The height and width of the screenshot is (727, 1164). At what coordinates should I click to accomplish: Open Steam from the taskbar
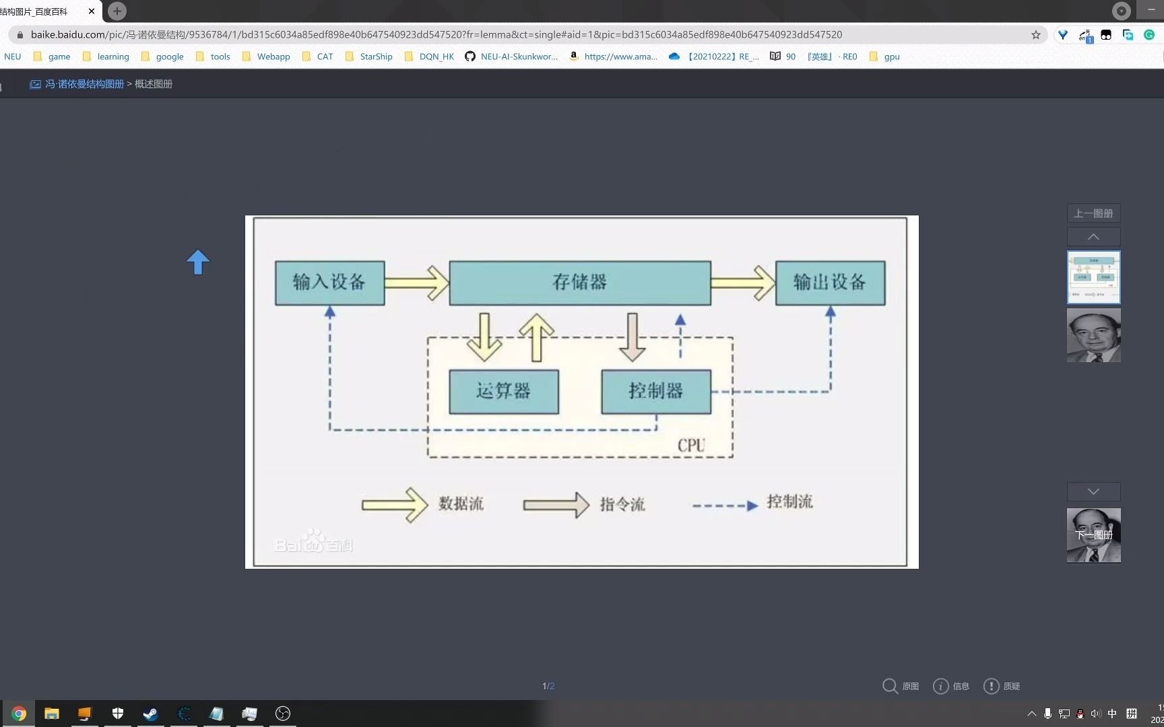click(150, 714)
